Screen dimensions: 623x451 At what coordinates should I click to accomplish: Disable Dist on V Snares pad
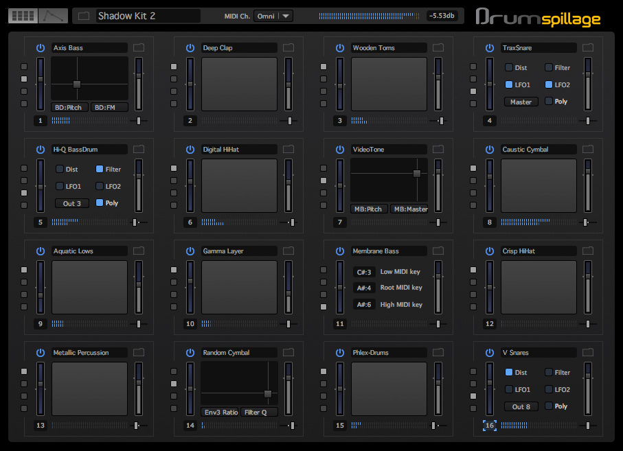(x=509, y=372)
